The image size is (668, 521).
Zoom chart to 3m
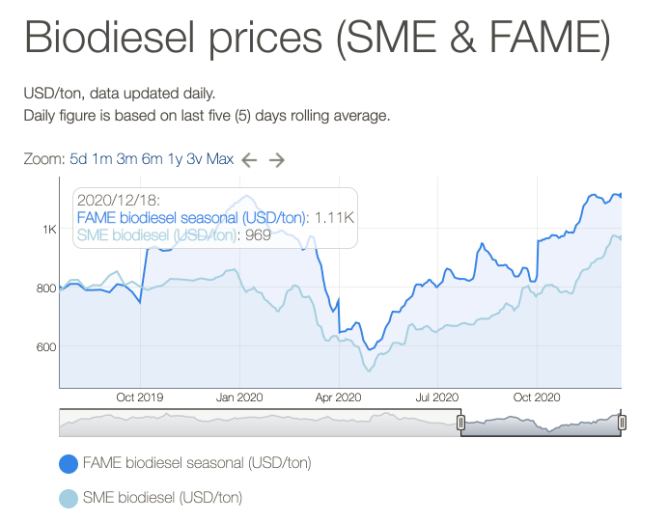127,159
